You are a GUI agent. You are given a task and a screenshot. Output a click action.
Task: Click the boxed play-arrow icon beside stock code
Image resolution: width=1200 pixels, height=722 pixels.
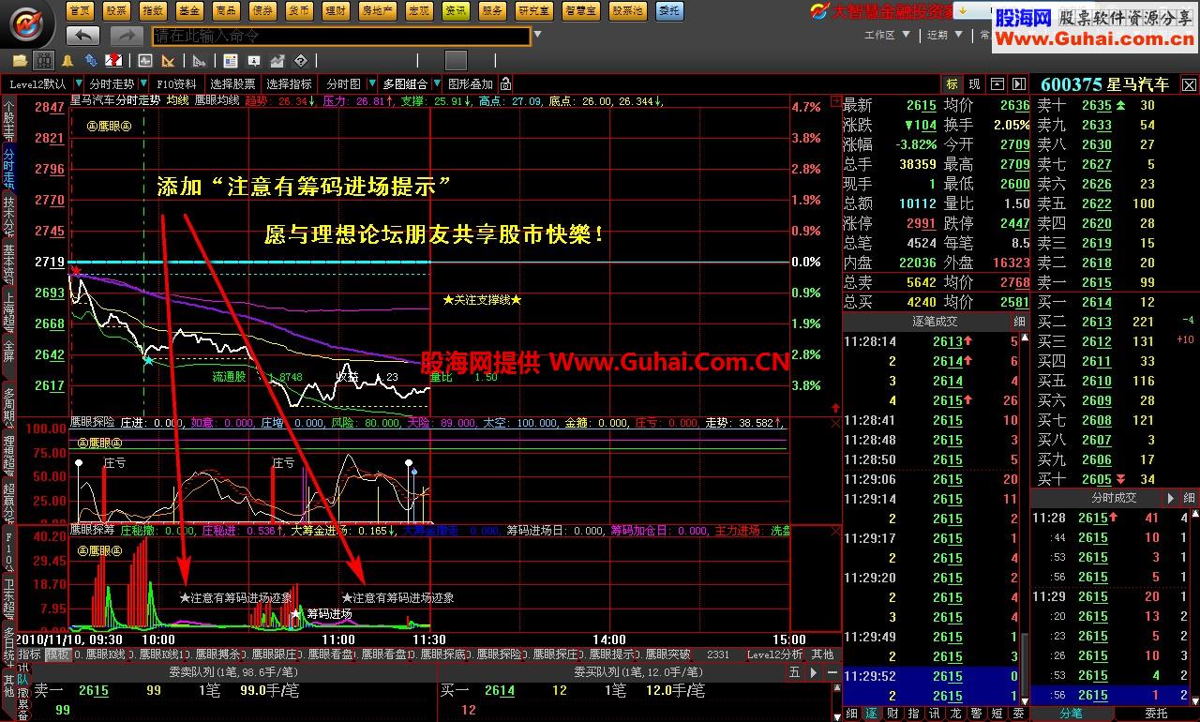(1018, 84)
